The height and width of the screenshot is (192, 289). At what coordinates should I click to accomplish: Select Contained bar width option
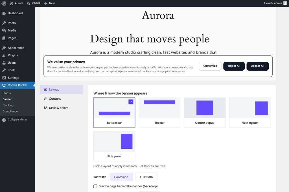coord(121,177)
